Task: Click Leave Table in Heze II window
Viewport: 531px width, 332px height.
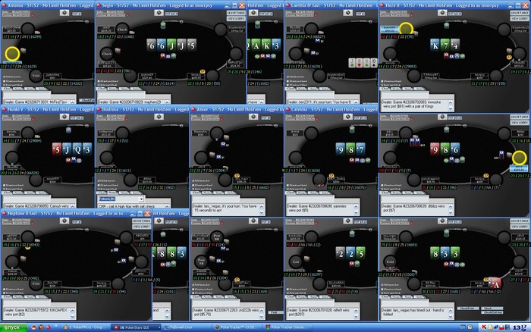Action: [520, 13]
